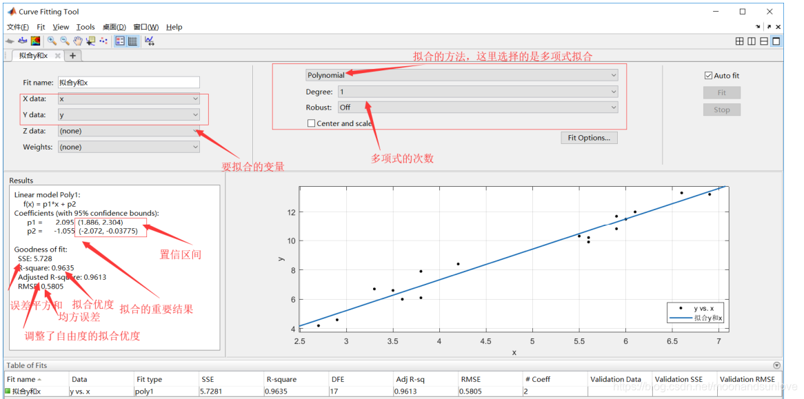This screenshot has height=399, width=804.
Task: Open Fit Options dialog
Action: pos(589,138)
